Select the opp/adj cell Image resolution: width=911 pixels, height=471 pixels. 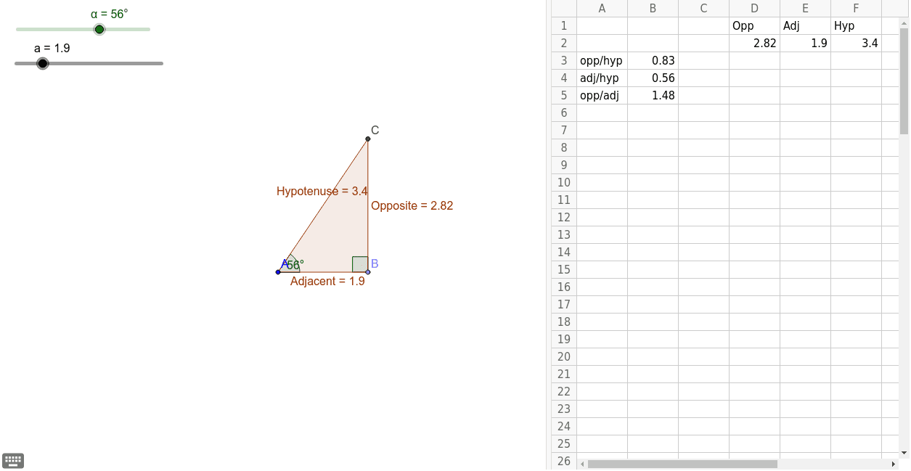[x=602, y=96]
